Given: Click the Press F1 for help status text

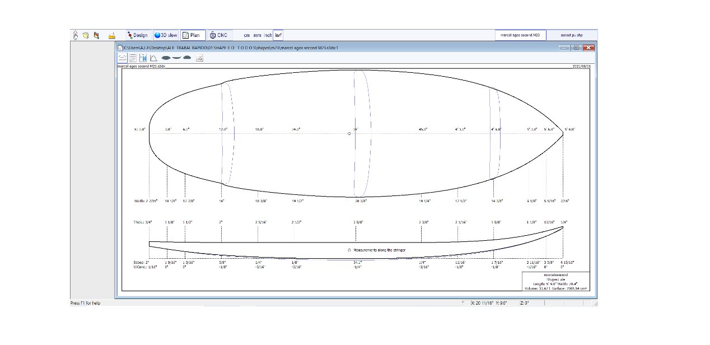Looking at the screenshot, I should click(85, 303).
